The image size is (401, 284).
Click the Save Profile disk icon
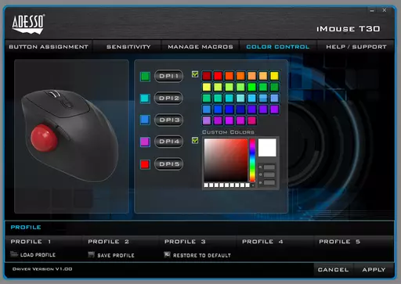click(x=91, y=254)
